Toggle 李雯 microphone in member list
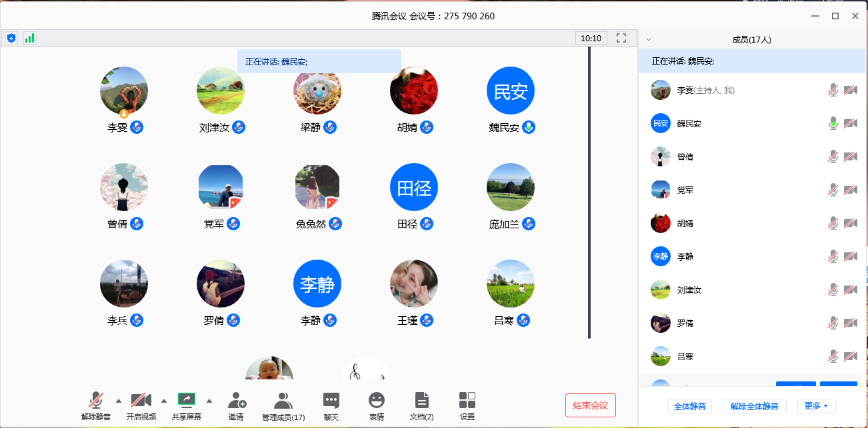The height and width of the screenshot is (428, 868). pos(833,90)
